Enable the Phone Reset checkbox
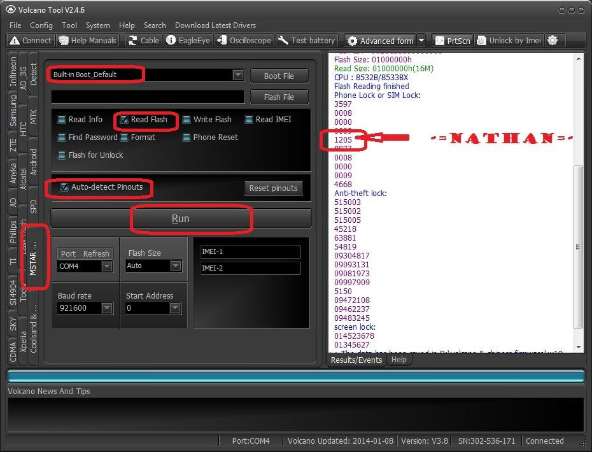Image resolution: width=592 pixels, height=452 pixels. (x=186, y=138)
